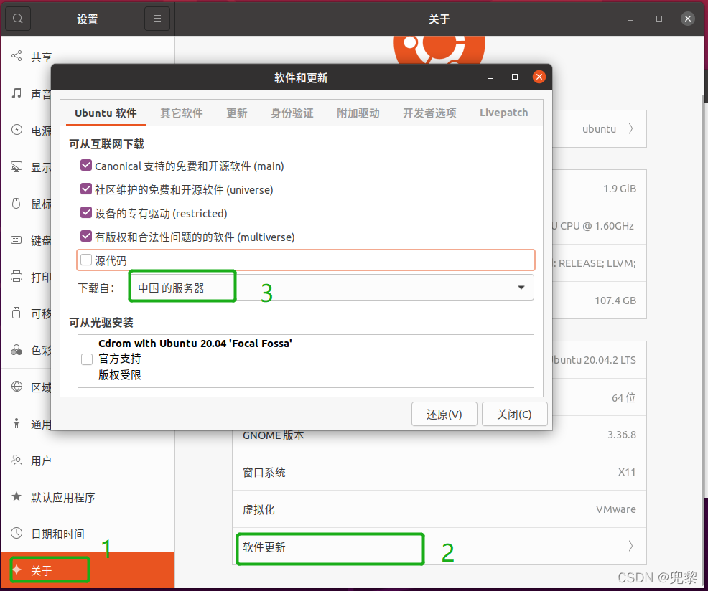
Task: Enable the 源代码 source code checkbox
Action: point(86,260)
